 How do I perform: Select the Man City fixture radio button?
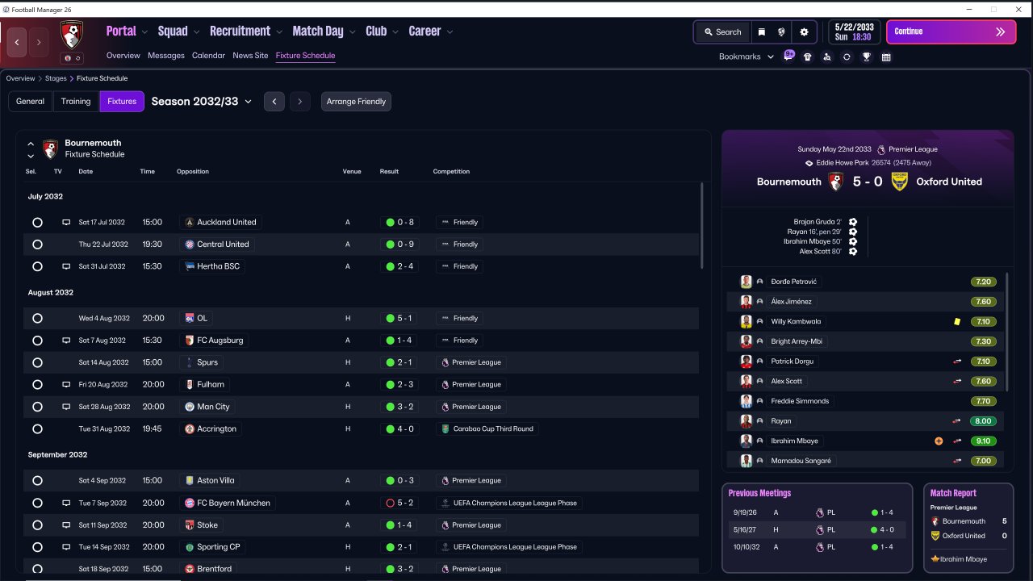(x=37, y=407)
